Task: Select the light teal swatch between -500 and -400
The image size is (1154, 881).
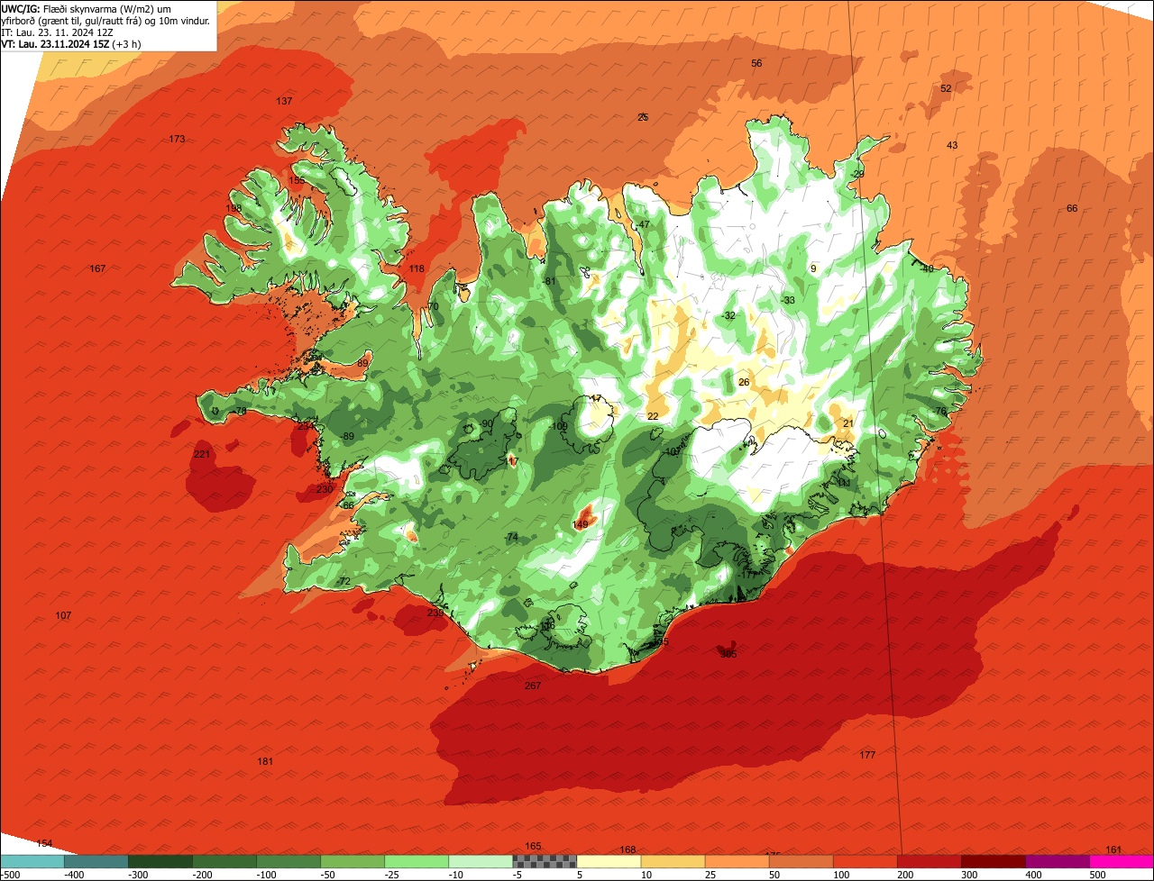Action: (33, 861)
